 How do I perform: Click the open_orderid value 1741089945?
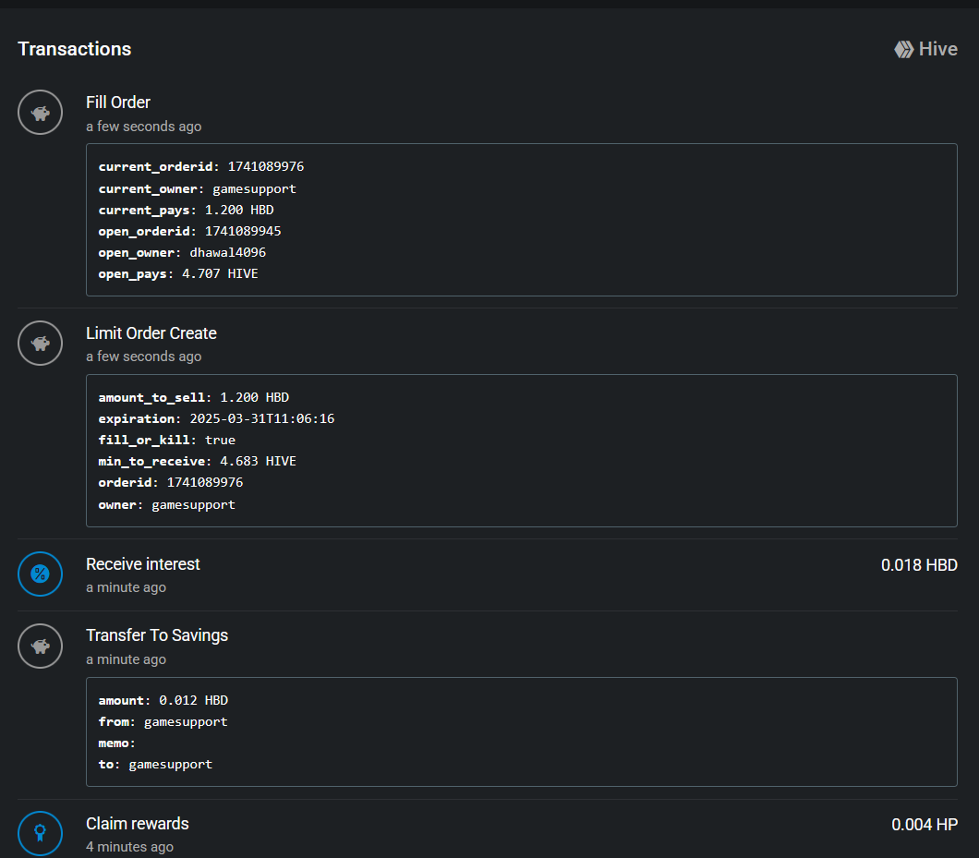[x=243, y=231]
